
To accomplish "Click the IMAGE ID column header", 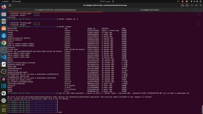I will (x=91, y=28).
